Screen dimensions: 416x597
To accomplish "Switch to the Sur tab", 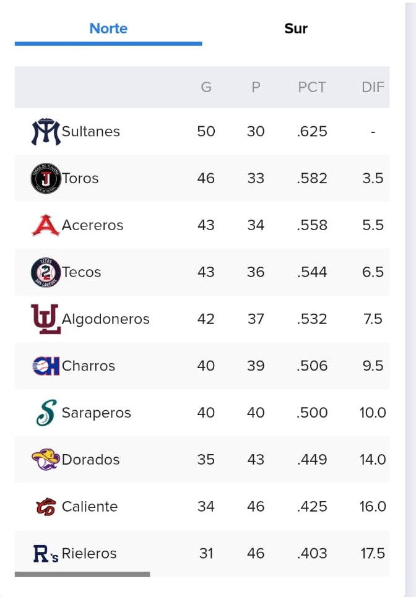I will (296, 28).
